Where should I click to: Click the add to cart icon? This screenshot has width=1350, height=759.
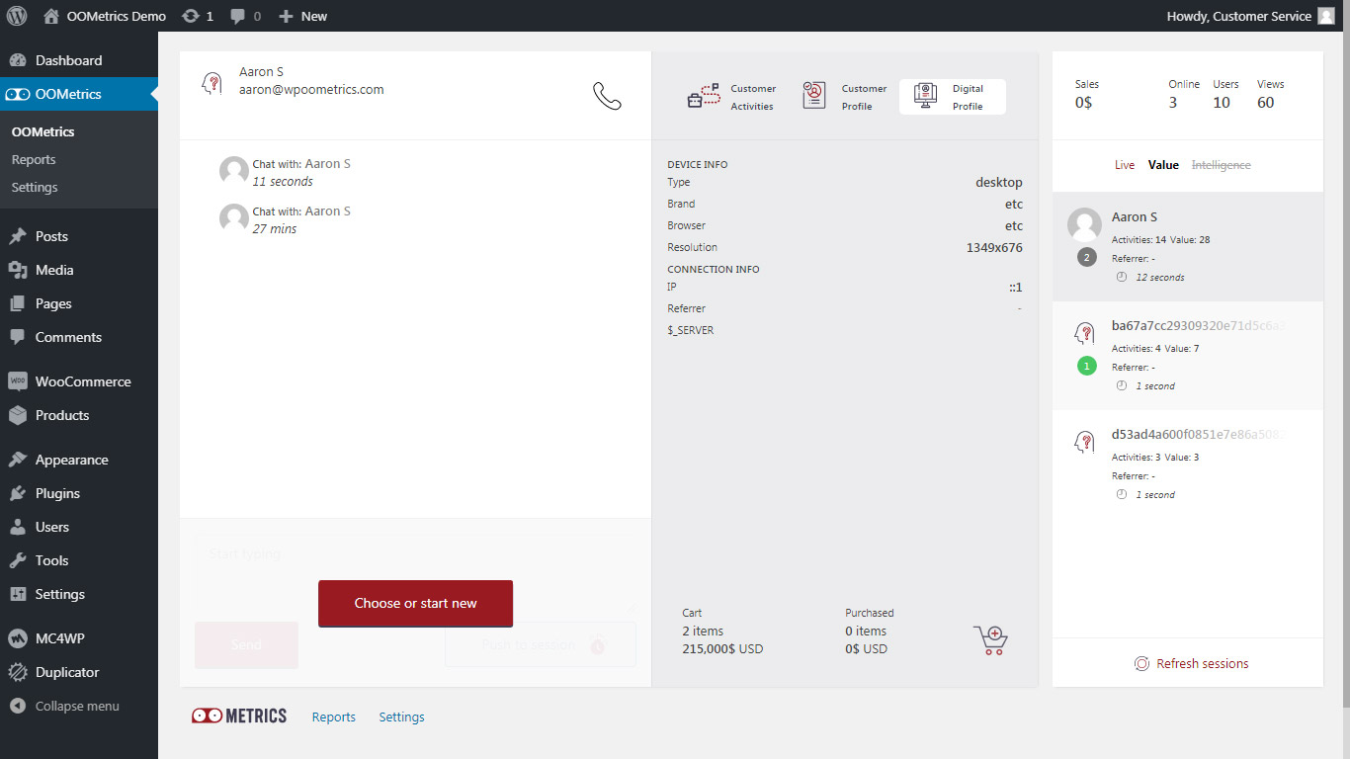(x=990, y=640)
